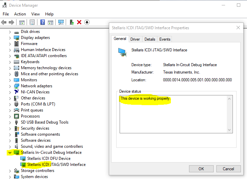
Task: Expand the Memory technology devices node
Action: pos(10,68)
